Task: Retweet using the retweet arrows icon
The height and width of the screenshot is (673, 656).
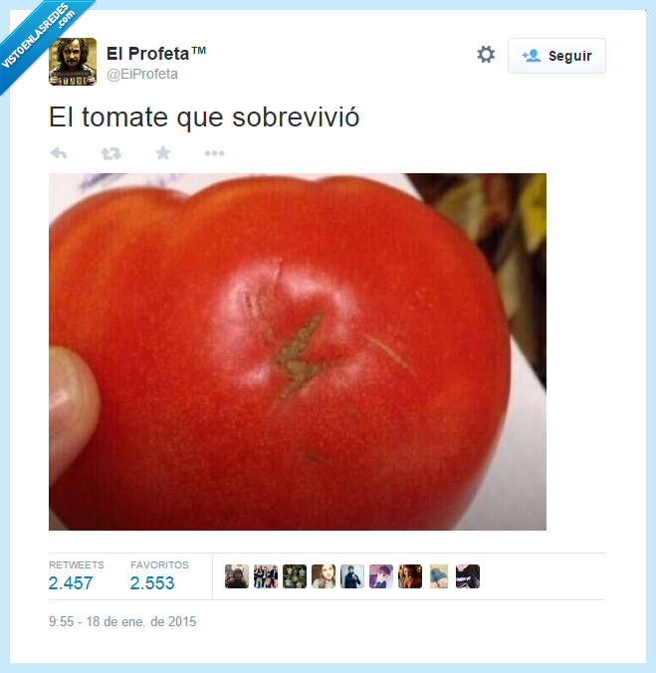Action: 111,153
